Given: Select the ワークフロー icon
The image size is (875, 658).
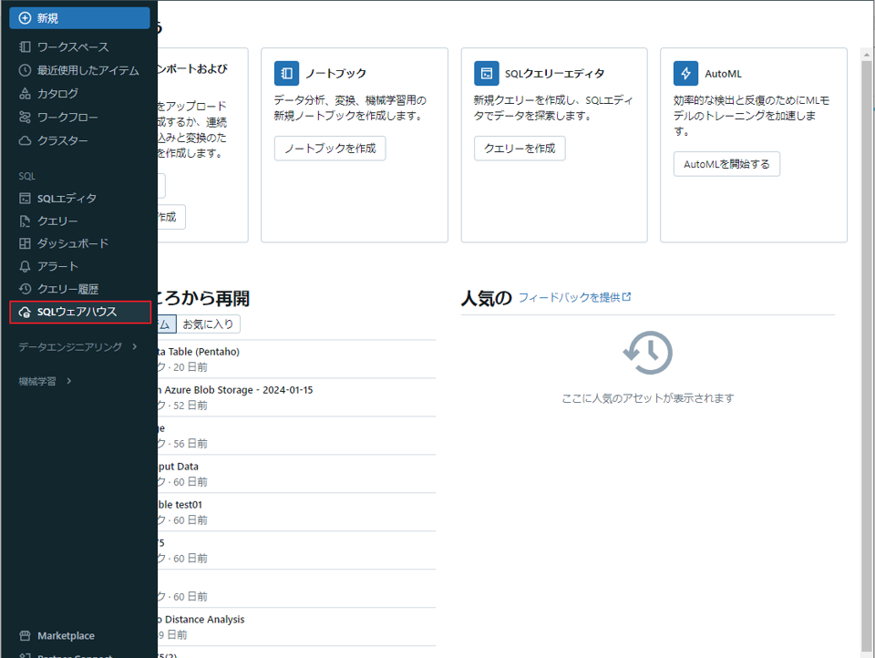Looking at the screenshot, I should click(x=26, y=118).
